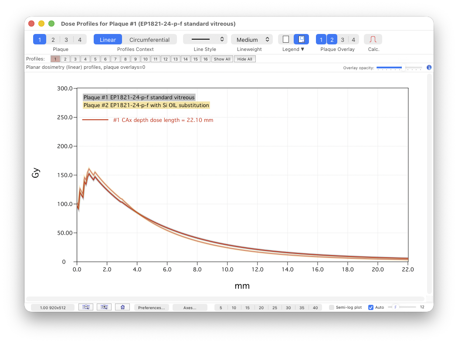The image size is (458, 344).
Task: Click the legend display icon next to Legend
Action: coord(302,39)
